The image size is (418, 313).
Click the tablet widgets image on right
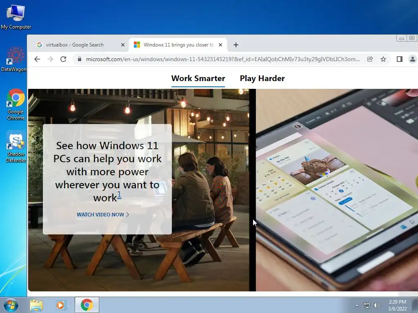tap(337, 190)
